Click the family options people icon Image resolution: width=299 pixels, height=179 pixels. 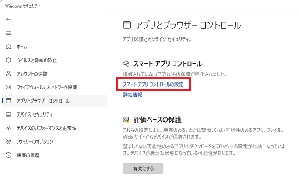[8, 141]
